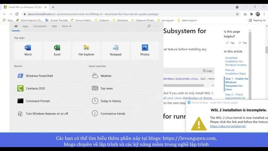Screen dimensions: 268x151
Task: Vote No for page helpful
Action: click(x=242, y=43)
